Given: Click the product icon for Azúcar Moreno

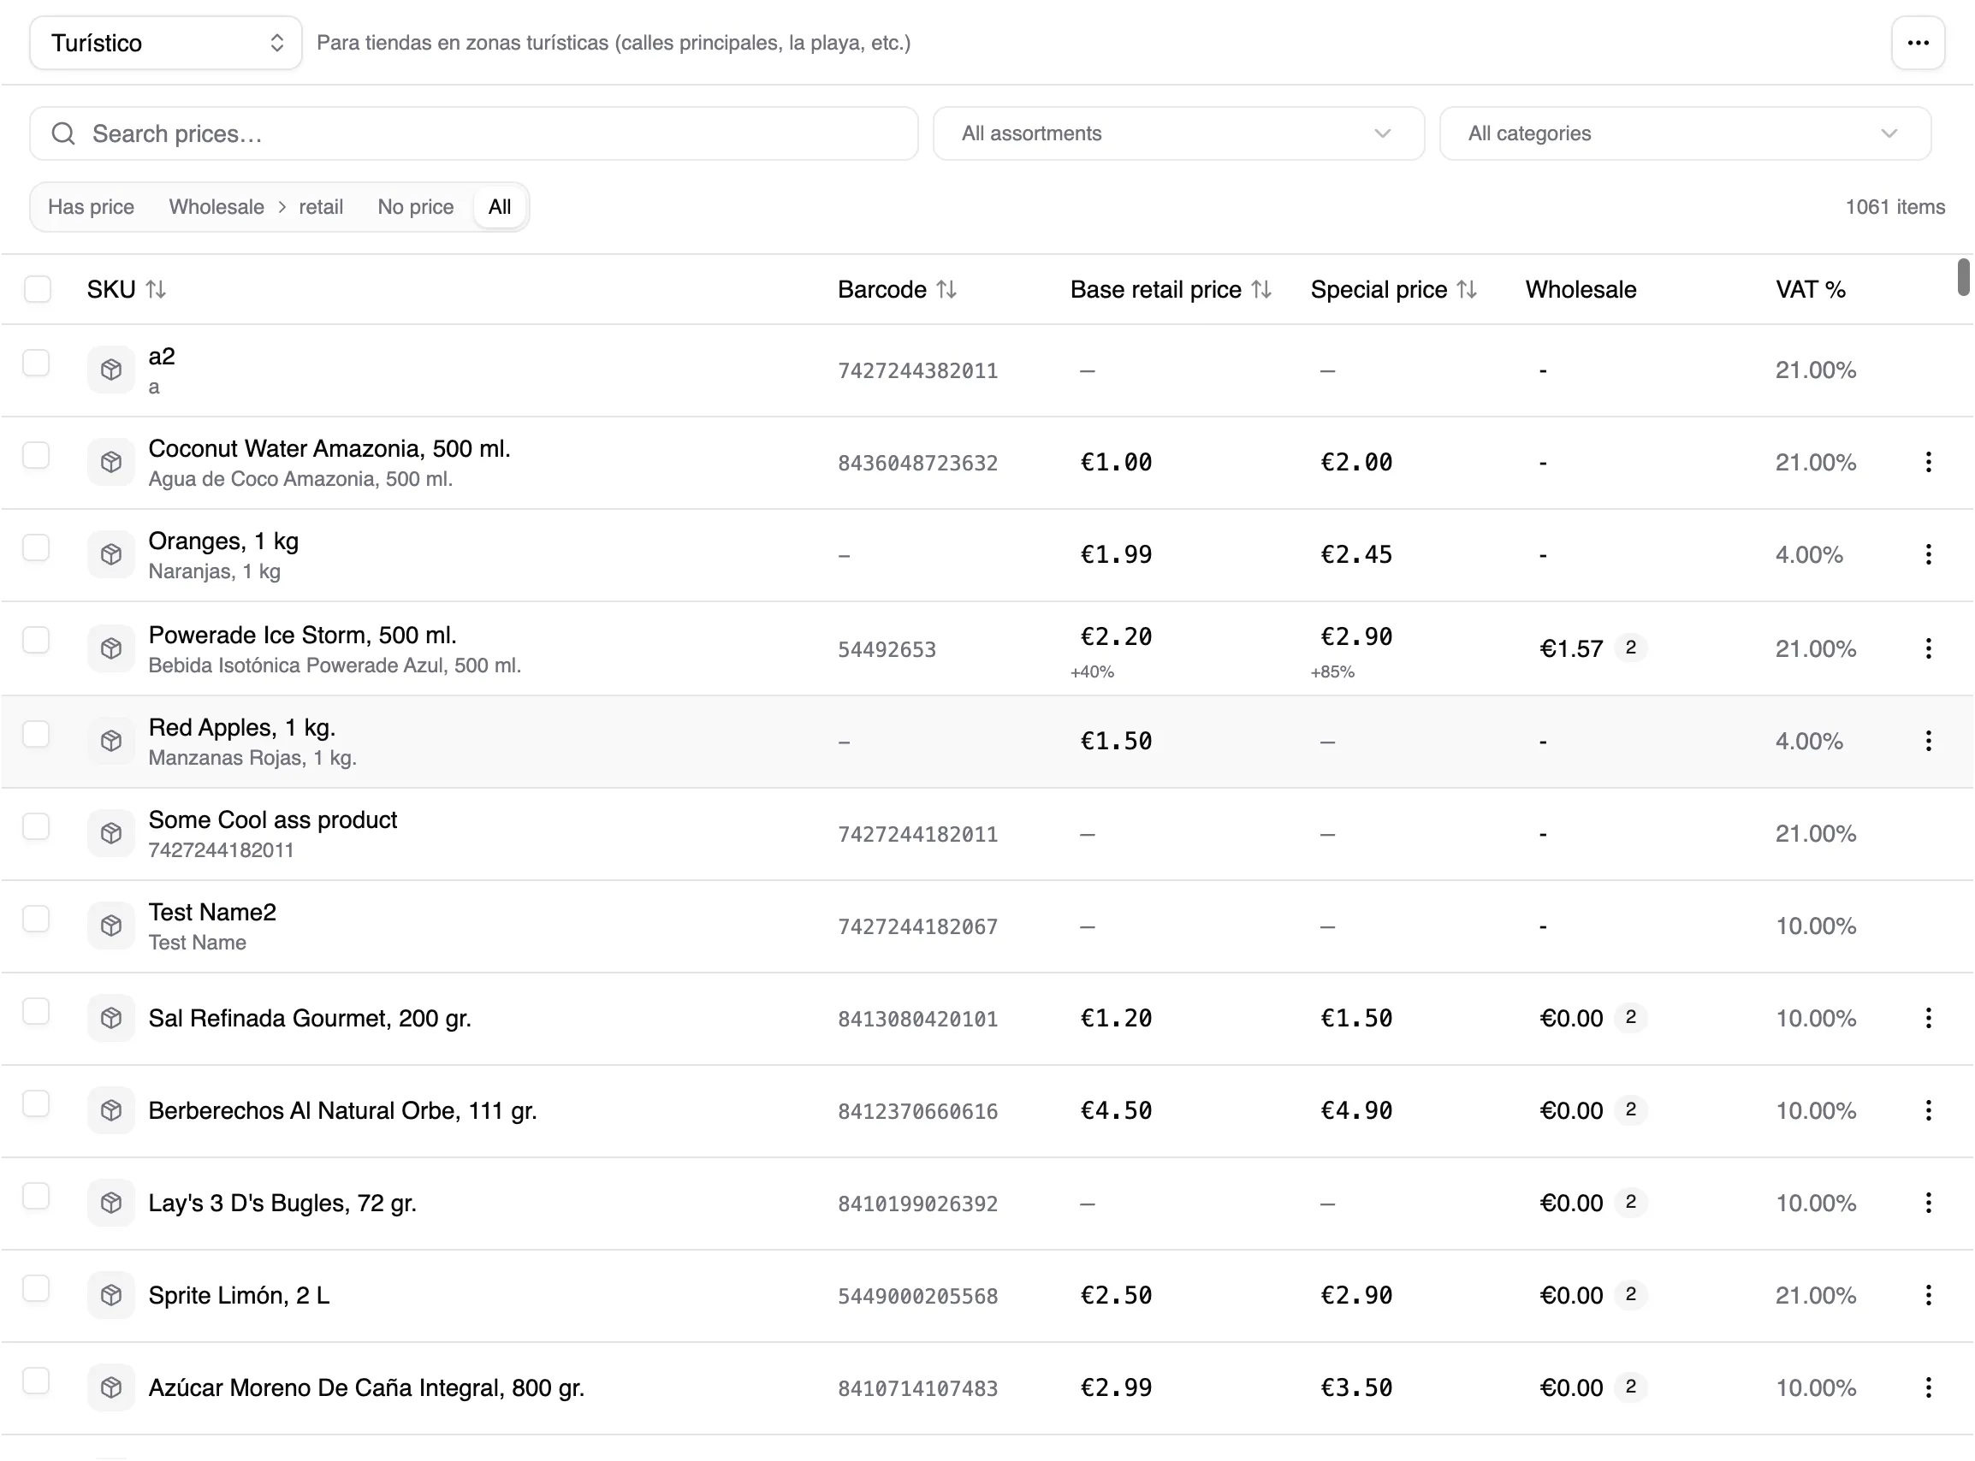Looking at the screenshot, I should [111, 1387].
